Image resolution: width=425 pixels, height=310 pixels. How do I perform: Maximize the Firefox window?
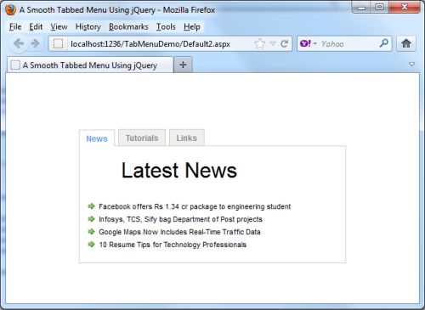coord(380,7)
